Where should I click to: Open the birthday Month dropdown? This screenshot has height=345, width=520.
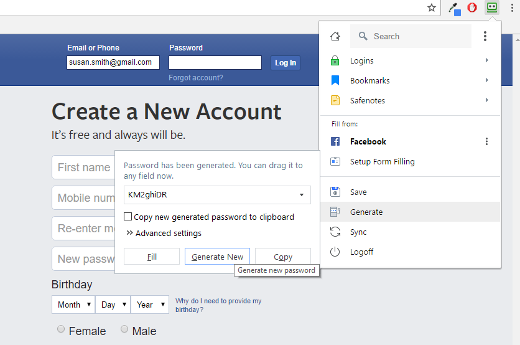pos(73,305)
